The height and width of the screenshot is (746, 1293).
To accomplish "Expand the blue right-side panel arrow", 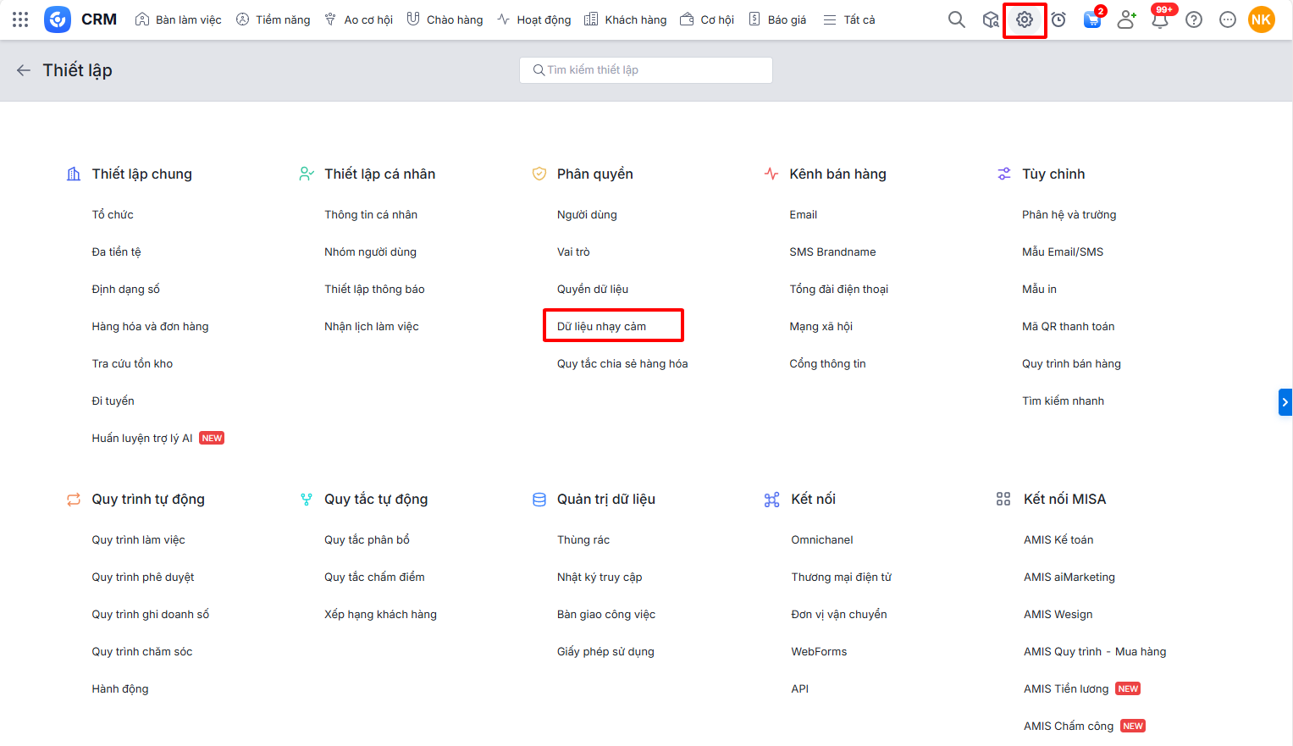I will tap(1285, 402).
